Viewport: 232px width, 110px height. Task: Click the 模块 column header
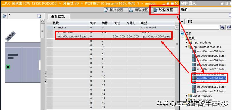pos(71,23)
